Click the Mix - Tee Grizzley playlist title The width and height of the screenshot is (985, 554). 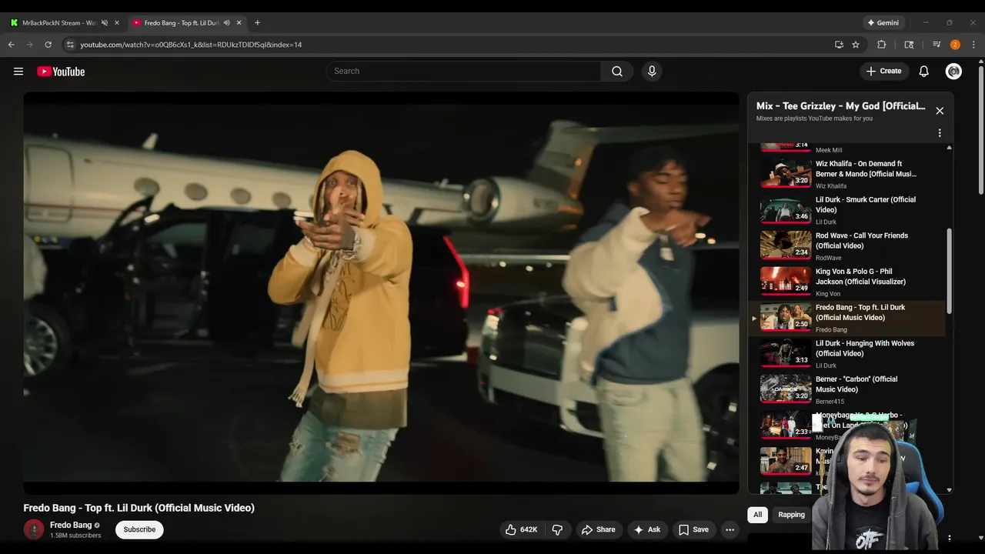(x=840, y=106)
